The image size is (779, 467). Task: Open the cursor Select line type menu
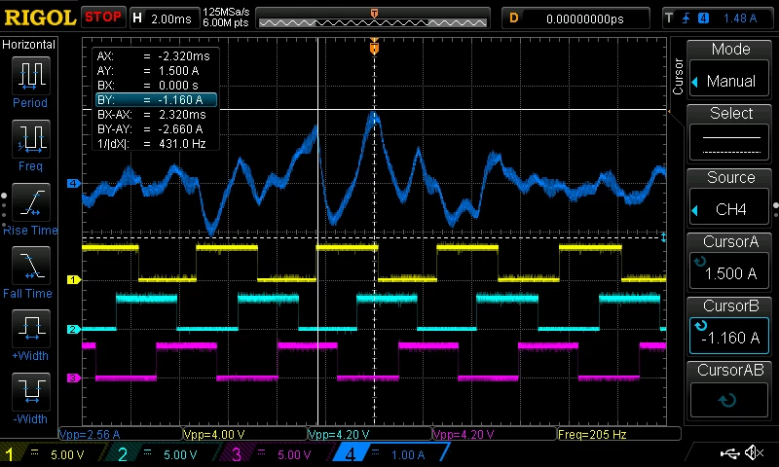729,143
